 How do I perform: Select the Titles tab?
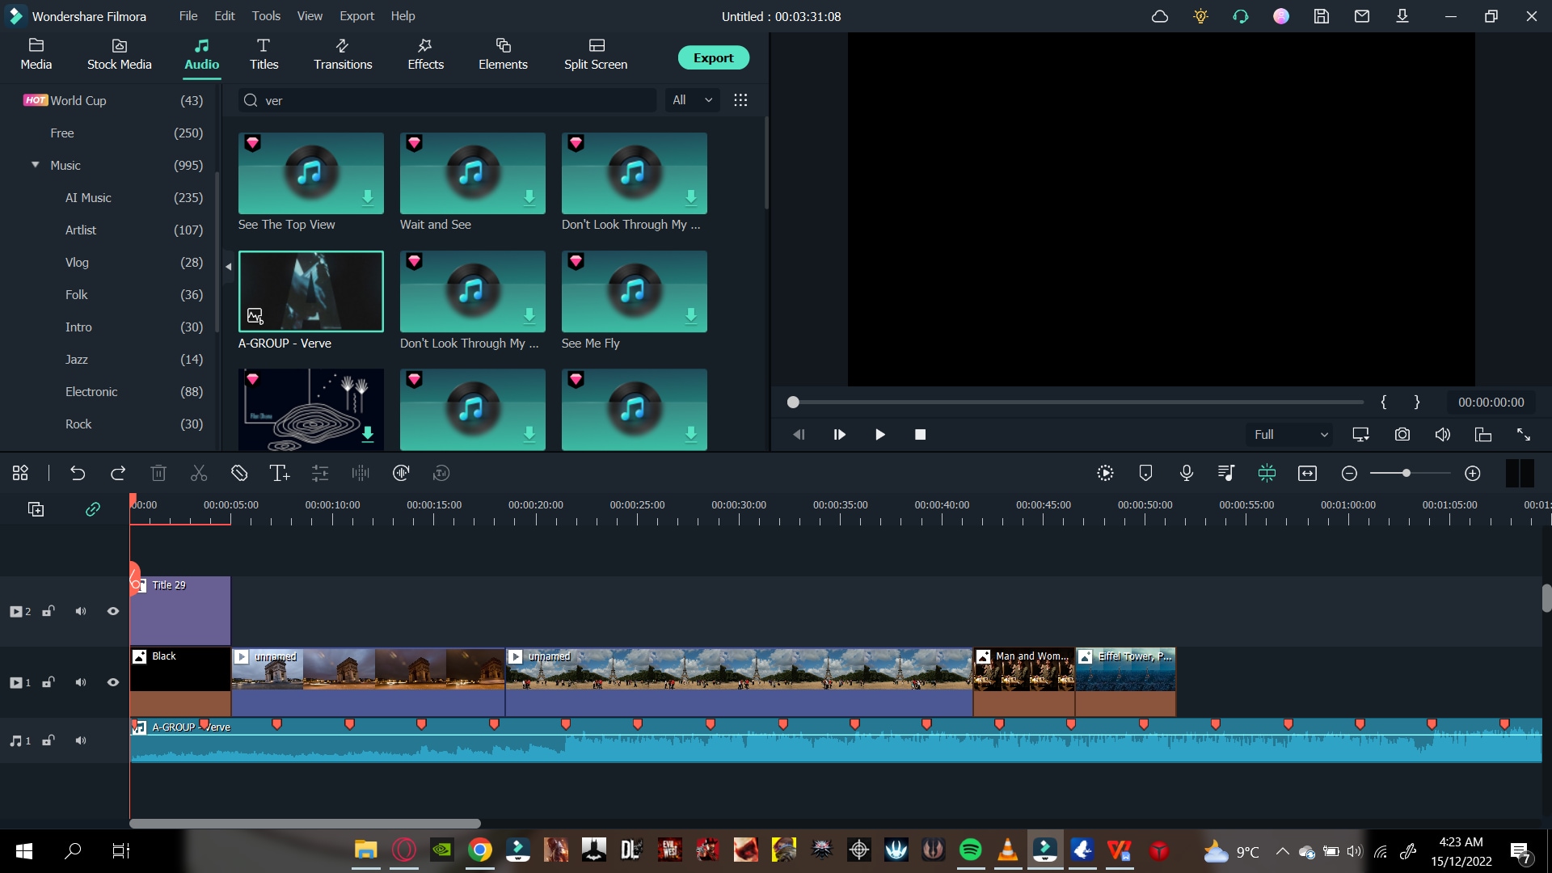(264, 53)
